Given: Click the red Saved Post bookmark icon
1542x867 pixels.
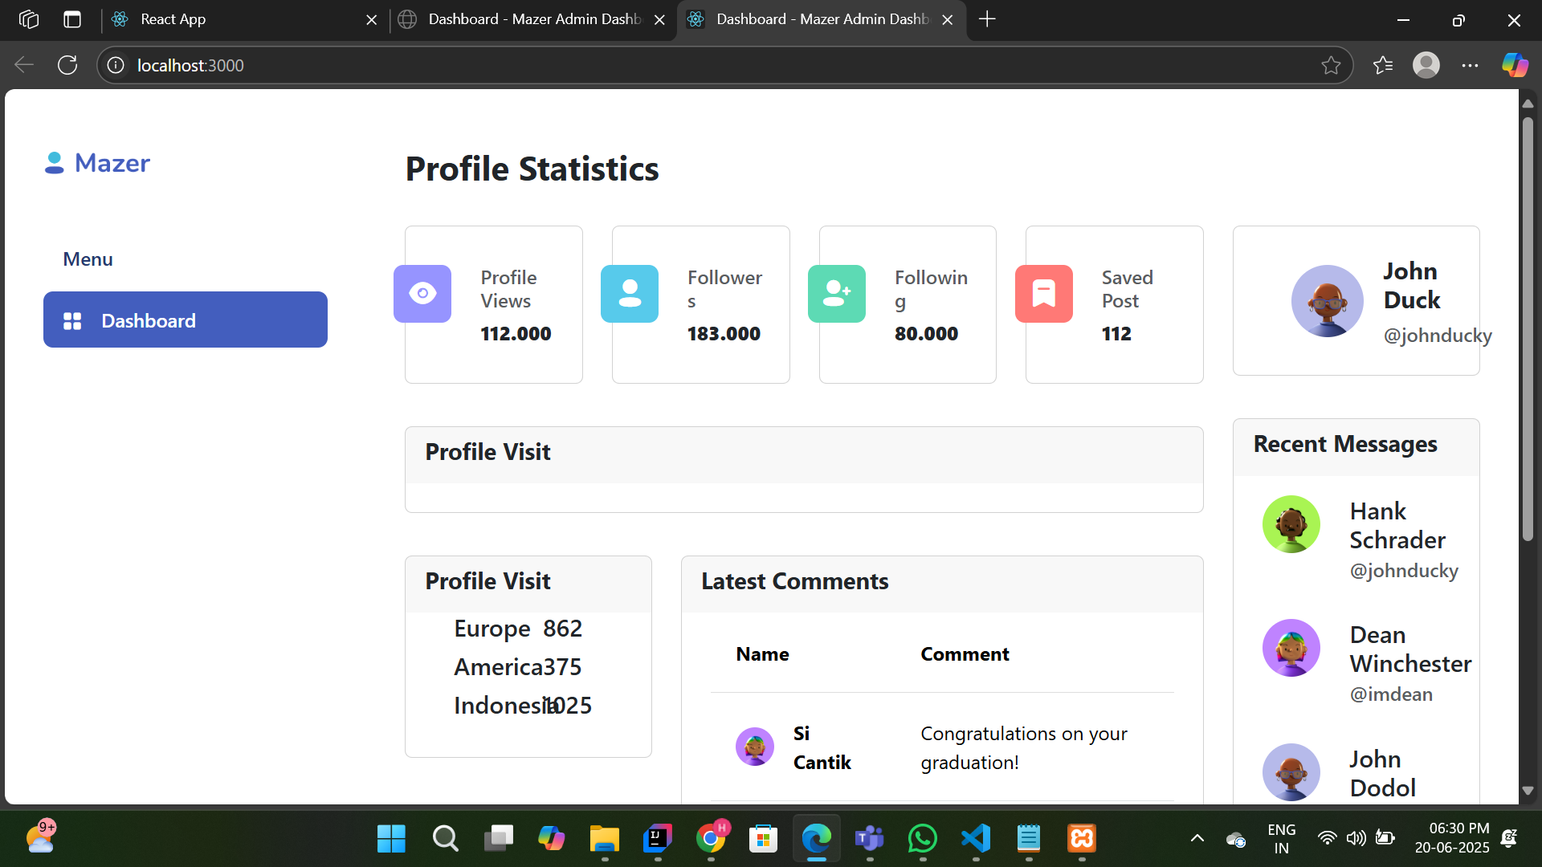Looking at the screenshot, I should 1043,294.
